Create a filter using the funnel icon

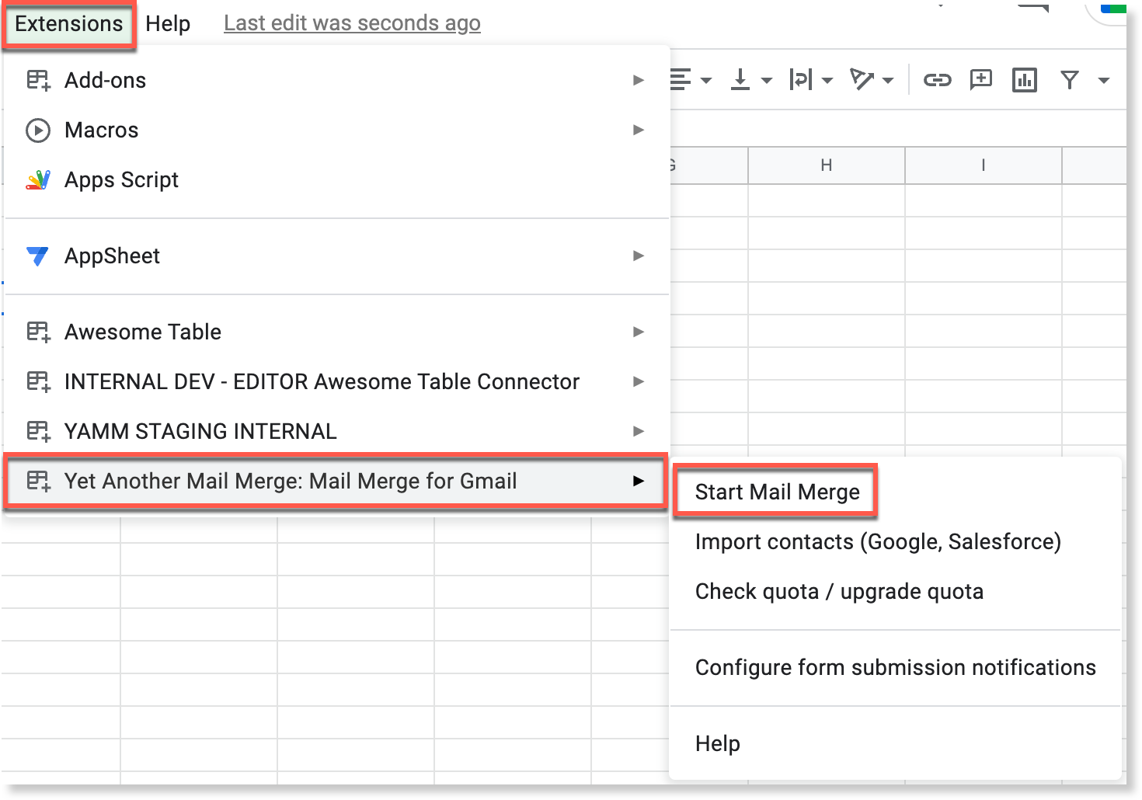tap(1070, 79)
